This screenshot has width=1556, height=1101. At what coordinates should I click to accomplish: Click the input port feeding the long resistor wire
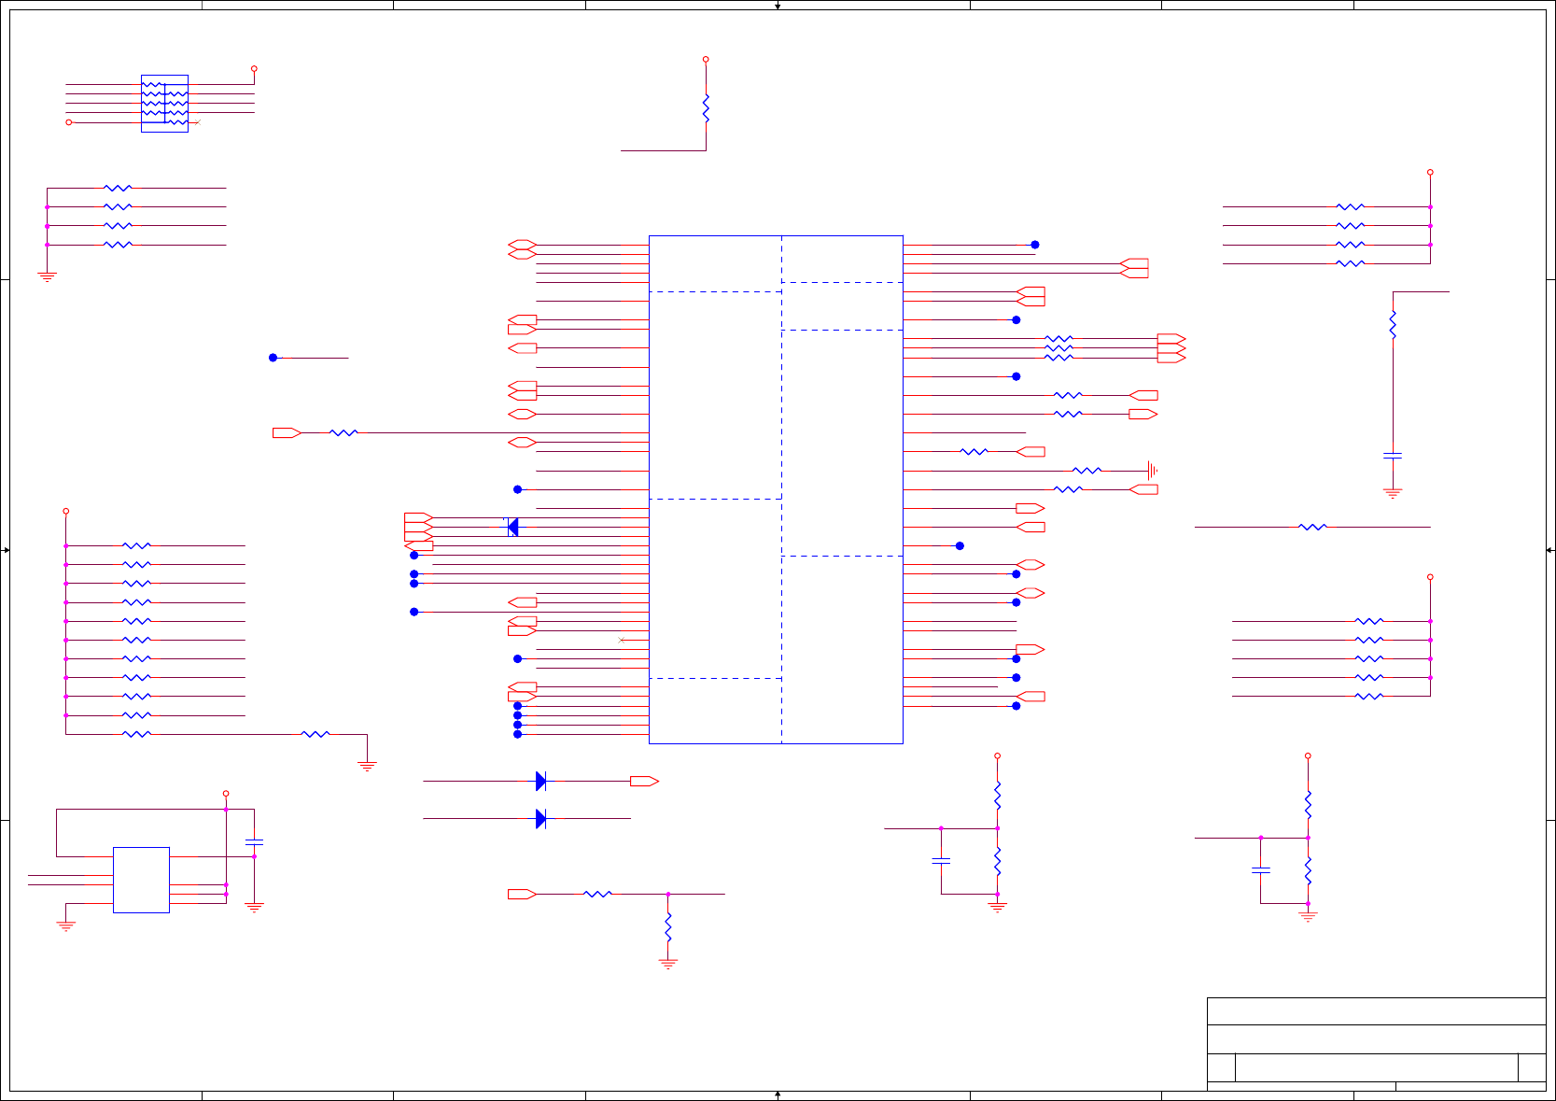287,432
